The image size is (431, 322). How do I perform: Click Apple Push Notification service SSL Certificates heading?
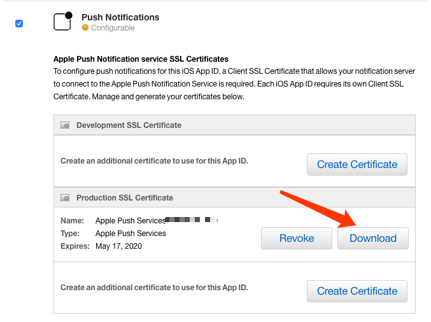tap(141, 59)
